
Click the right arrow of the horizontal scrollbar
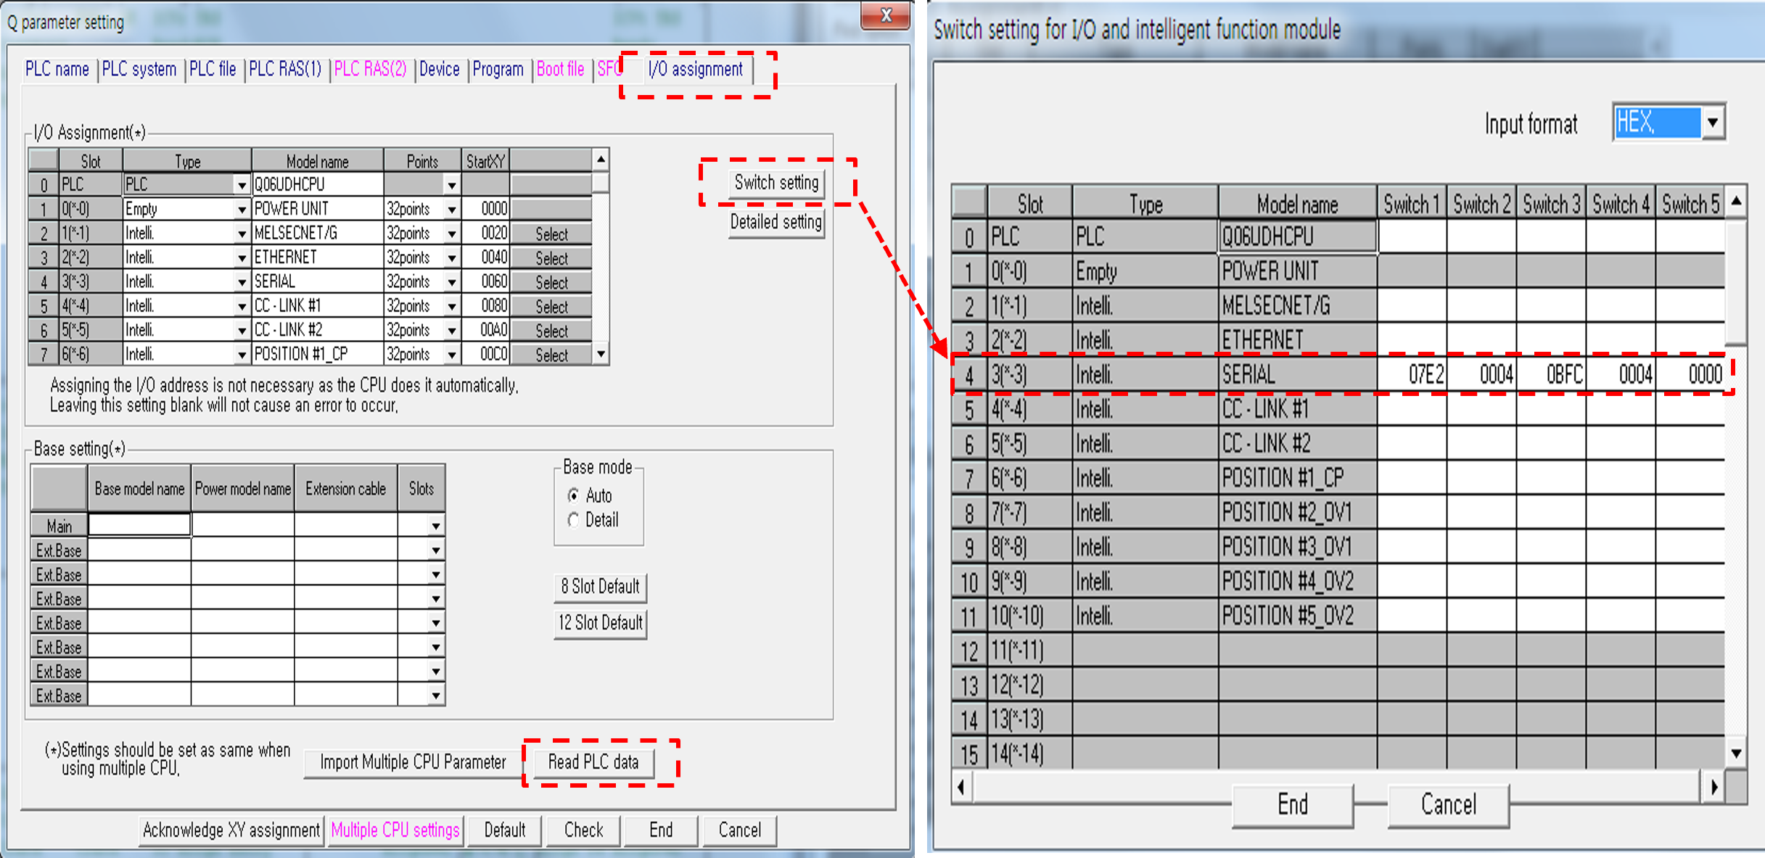pos(1713,787)
